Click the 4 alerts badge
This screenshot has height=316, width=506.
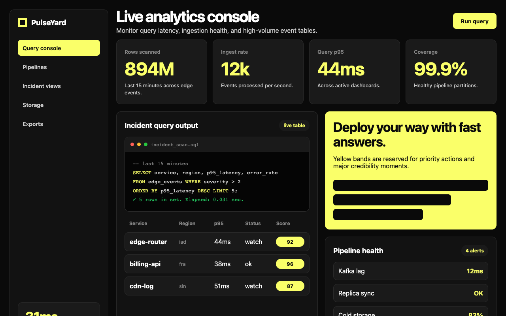point(474,251)
